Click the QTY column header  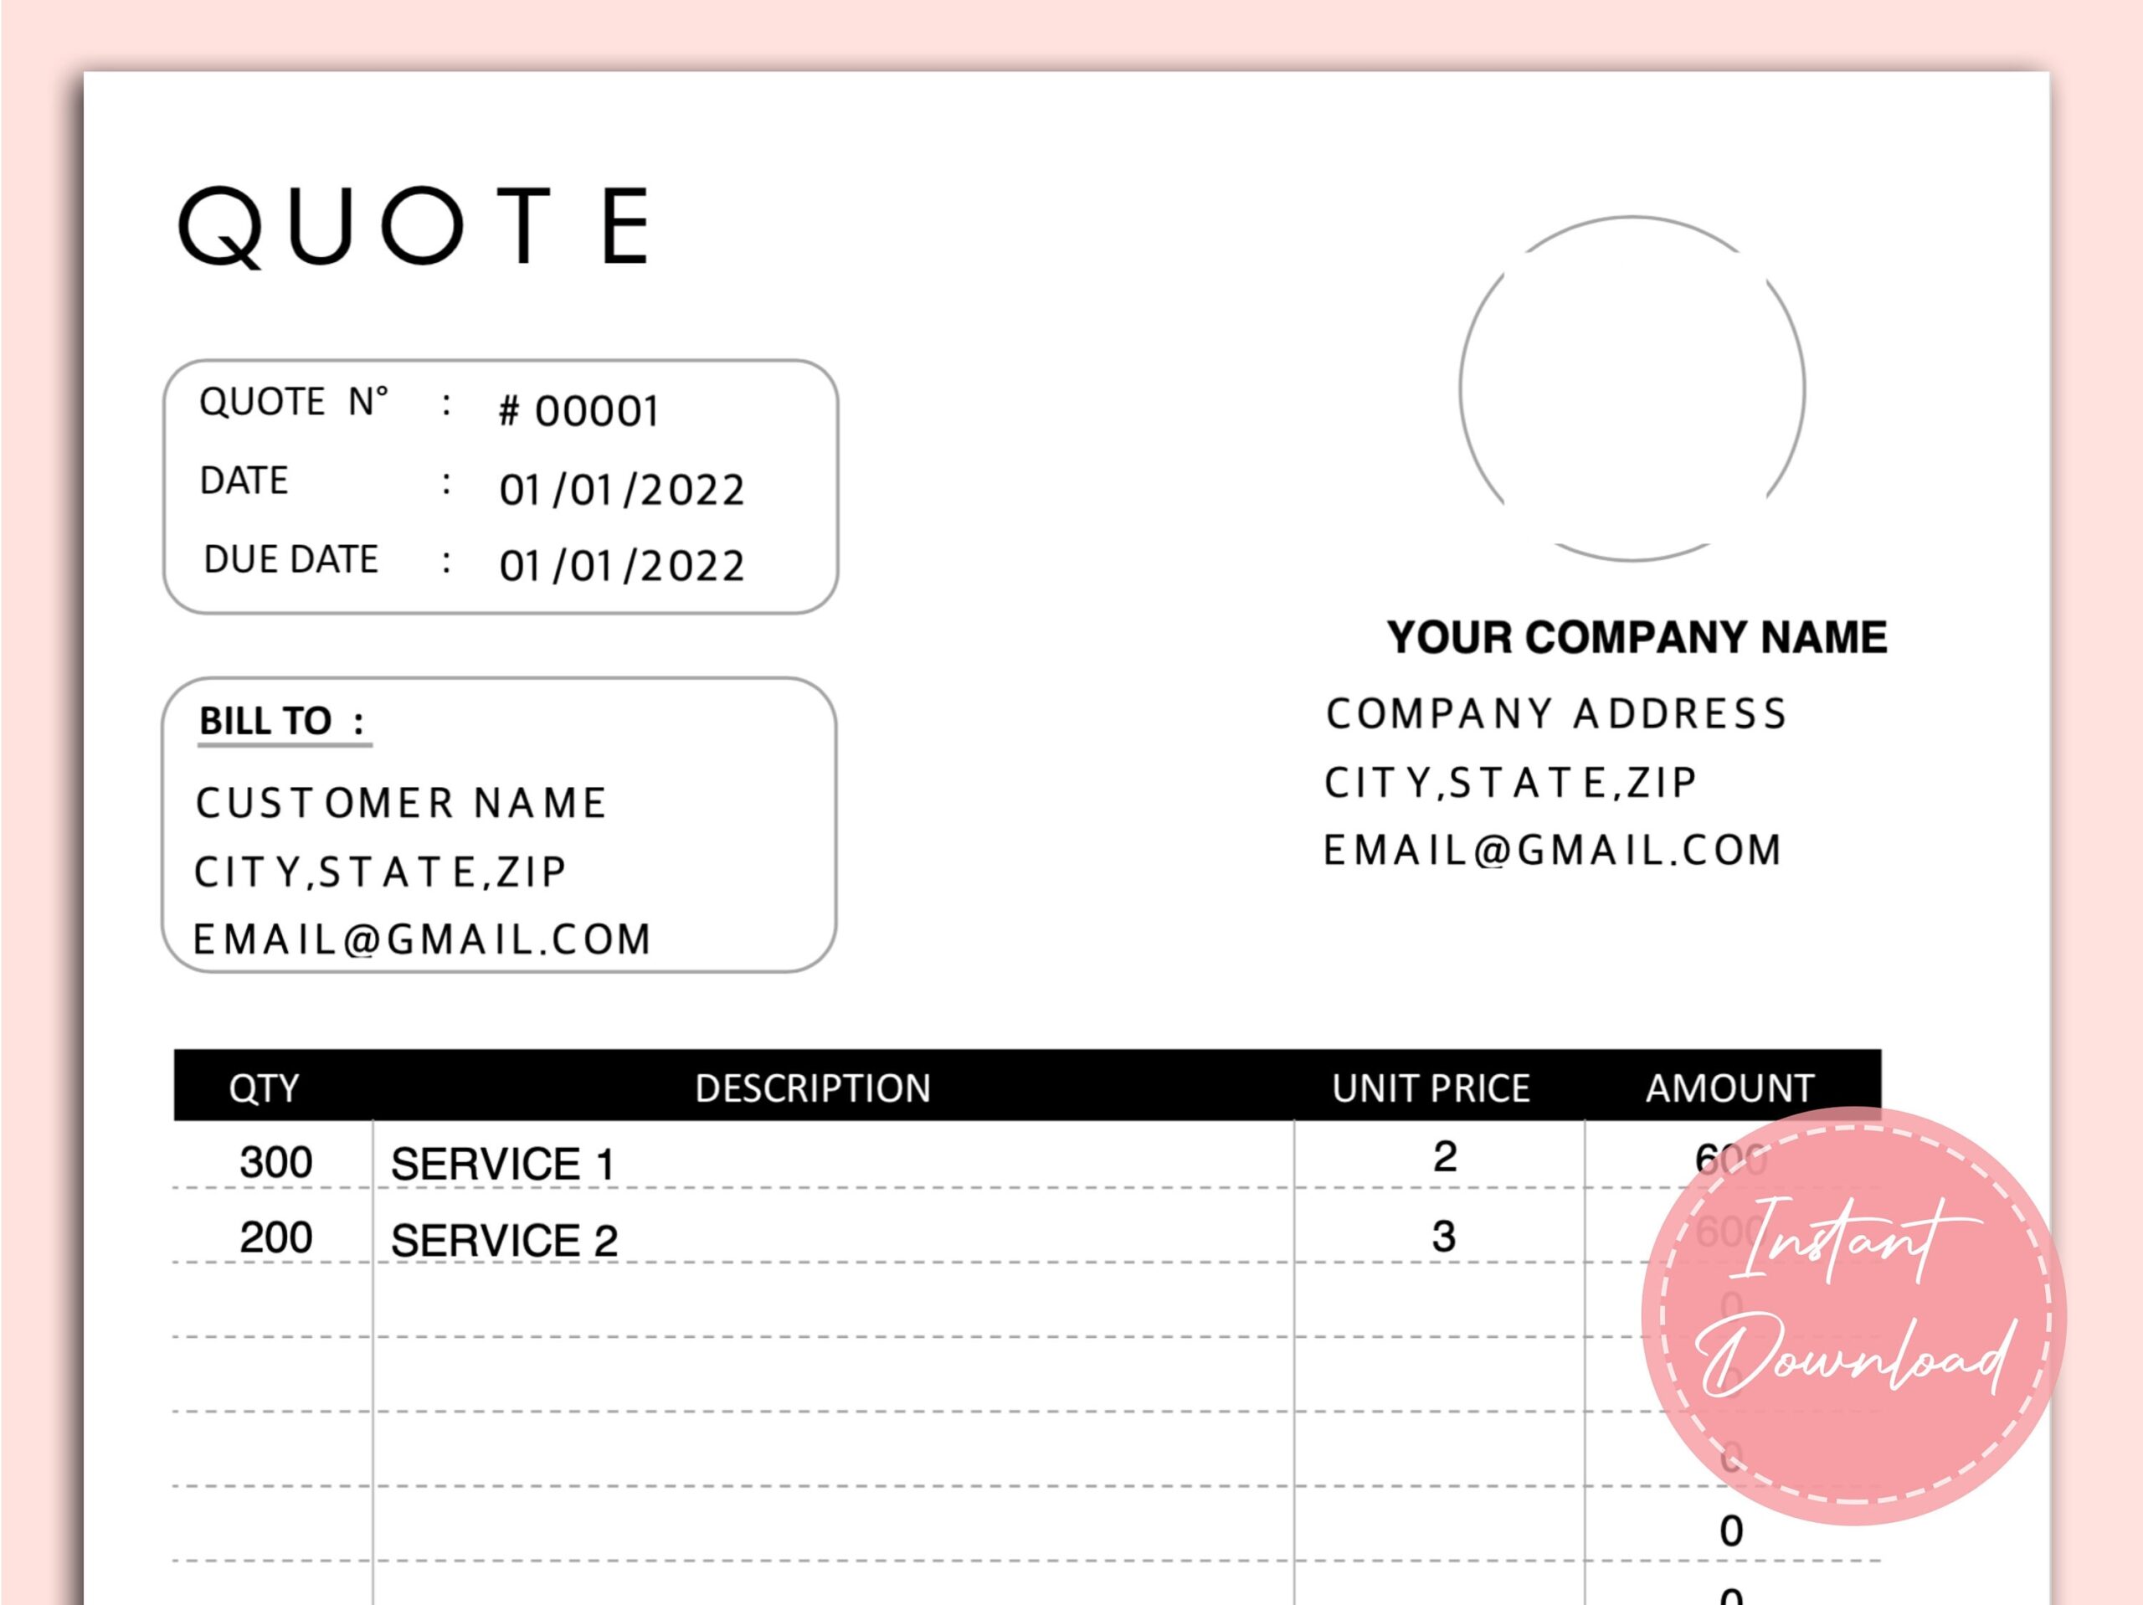[264, 1088]
